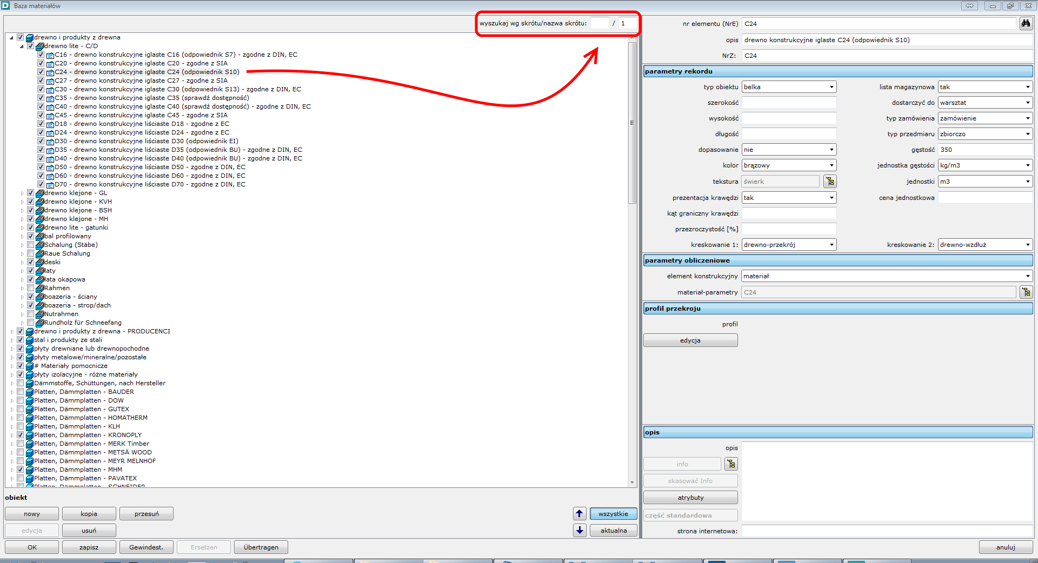The image size is (1038, 563).
Task: Click the binoculars search icon beside nr elementu
Action: [x=1026, y=24]
